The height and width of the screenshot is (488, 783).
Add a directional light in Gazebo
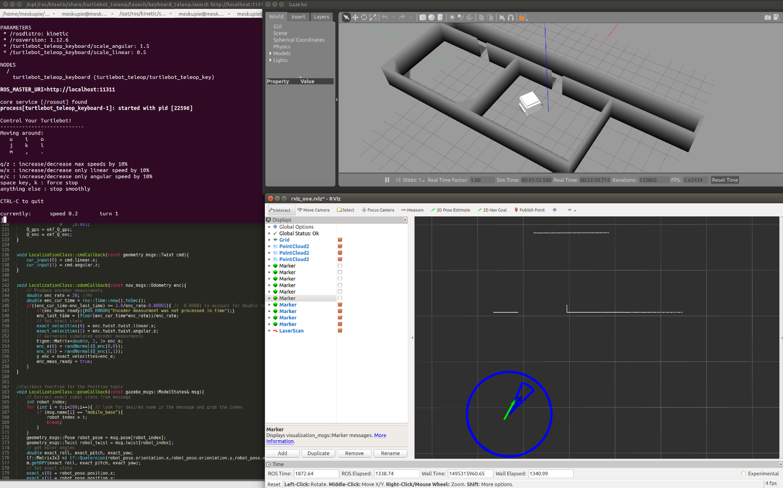(470, 17)
